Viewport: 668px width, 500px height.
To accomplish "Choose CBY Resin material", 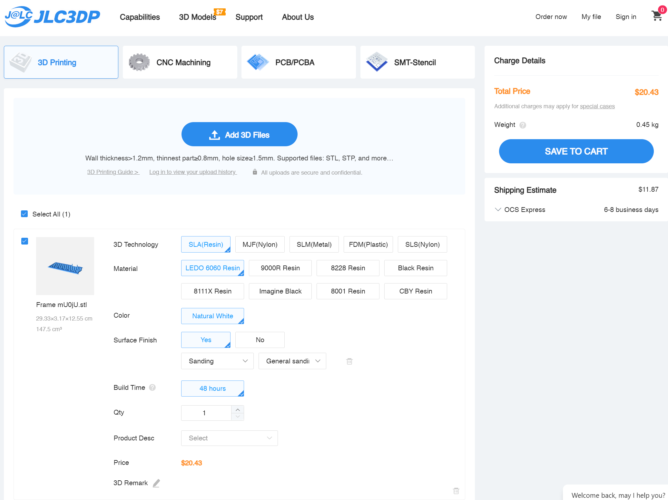I will (416, 291).
